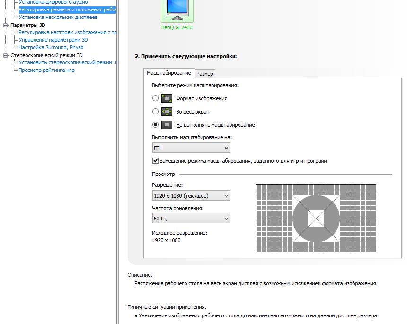Click the aspect ratio scaling mode icon
407x324 pixels.
[x=167, y=98]
